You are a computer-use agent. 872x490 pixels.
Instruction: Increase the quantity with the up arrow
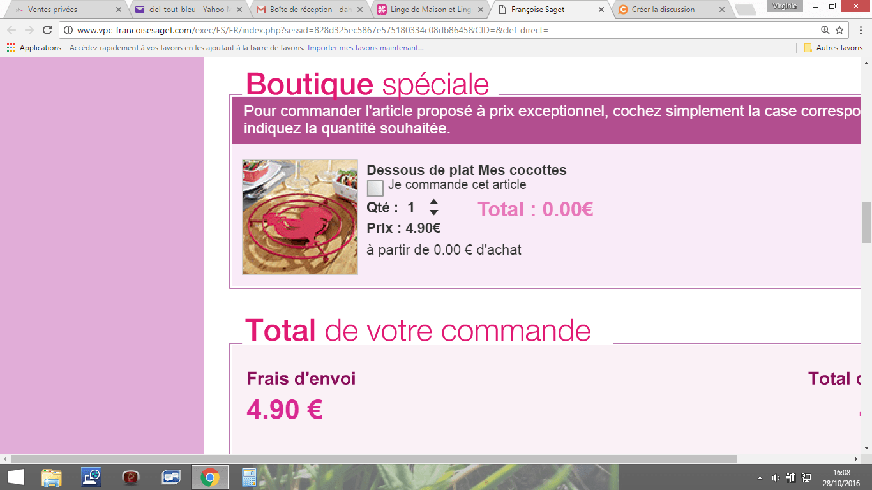433,202
